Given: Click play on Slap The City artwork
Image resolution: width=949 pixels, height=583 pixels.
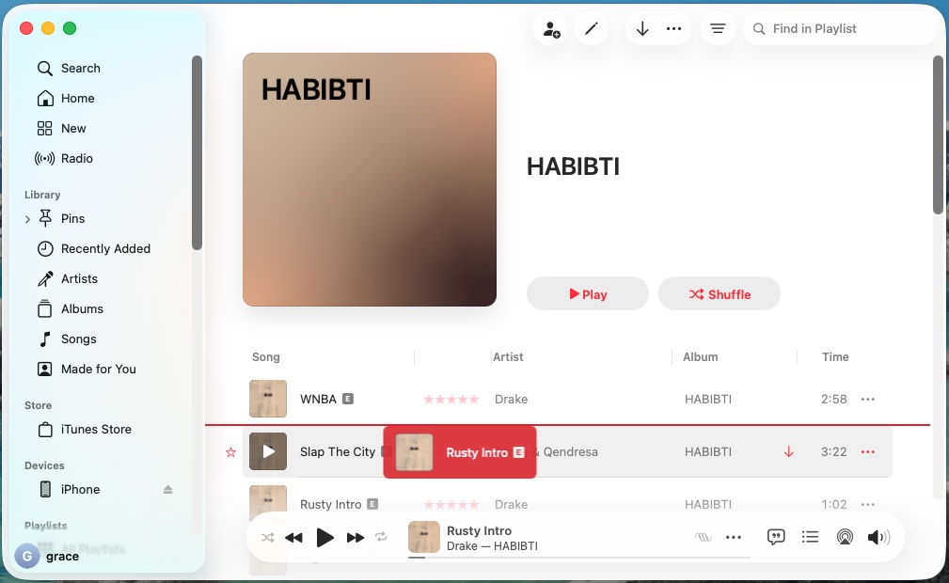Looking at the screenshot, I should pyautogui.click(x=268, y=451).
